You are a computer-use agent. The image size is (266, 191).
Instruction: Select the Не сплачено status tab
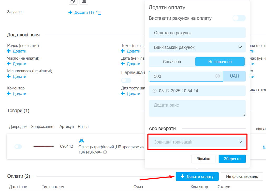220,62
